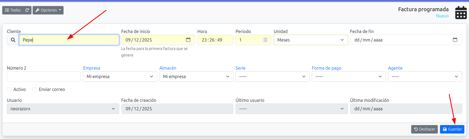Click the Cliente search magnifier icon
Viewport: 469px width, 139px height.
coord(13,40)
